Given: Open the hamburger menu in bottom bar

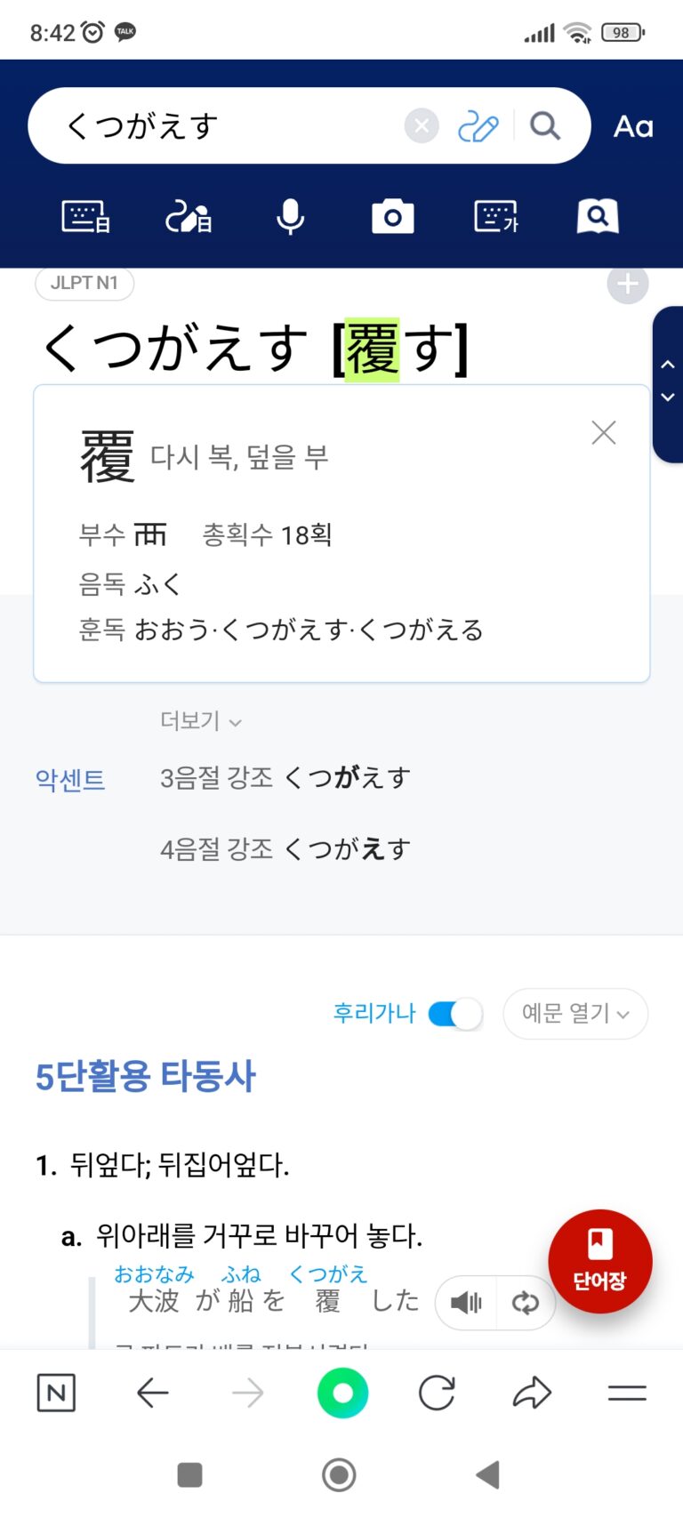Looking at the screenshot, I should [627, 1394].
